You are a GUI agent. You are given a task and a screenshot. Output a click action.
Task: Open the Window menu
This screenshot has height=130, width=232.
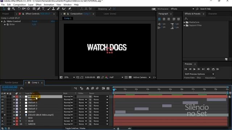coord(67,5)
